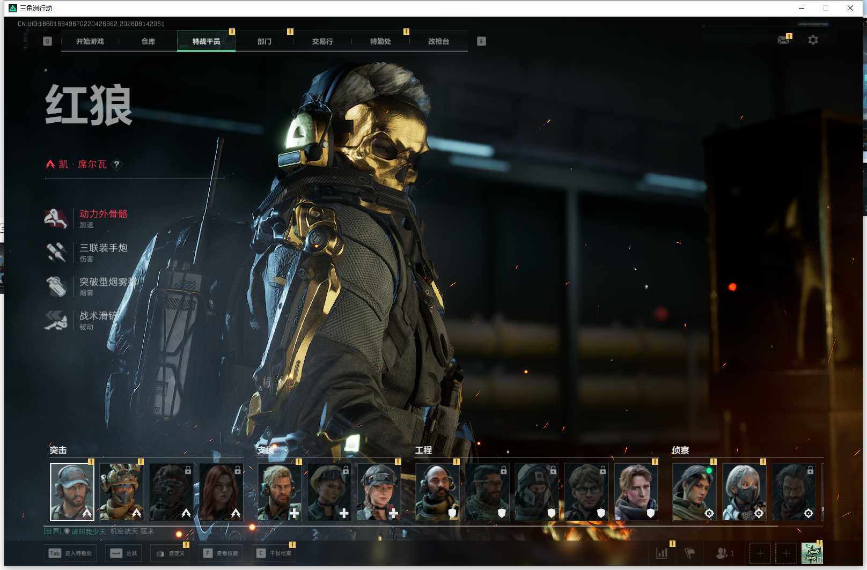867x570 pixels.
Task: Select the 动力外骨骼 skill icon
Action: coord(56,218)
